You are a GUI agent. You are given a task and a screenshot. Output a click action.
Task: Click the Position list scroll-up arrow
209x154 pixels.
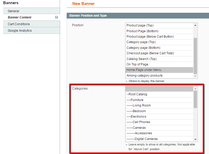coord(195,25)
